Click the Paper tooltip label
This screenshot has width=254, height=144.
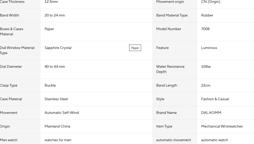coord(135,48)
